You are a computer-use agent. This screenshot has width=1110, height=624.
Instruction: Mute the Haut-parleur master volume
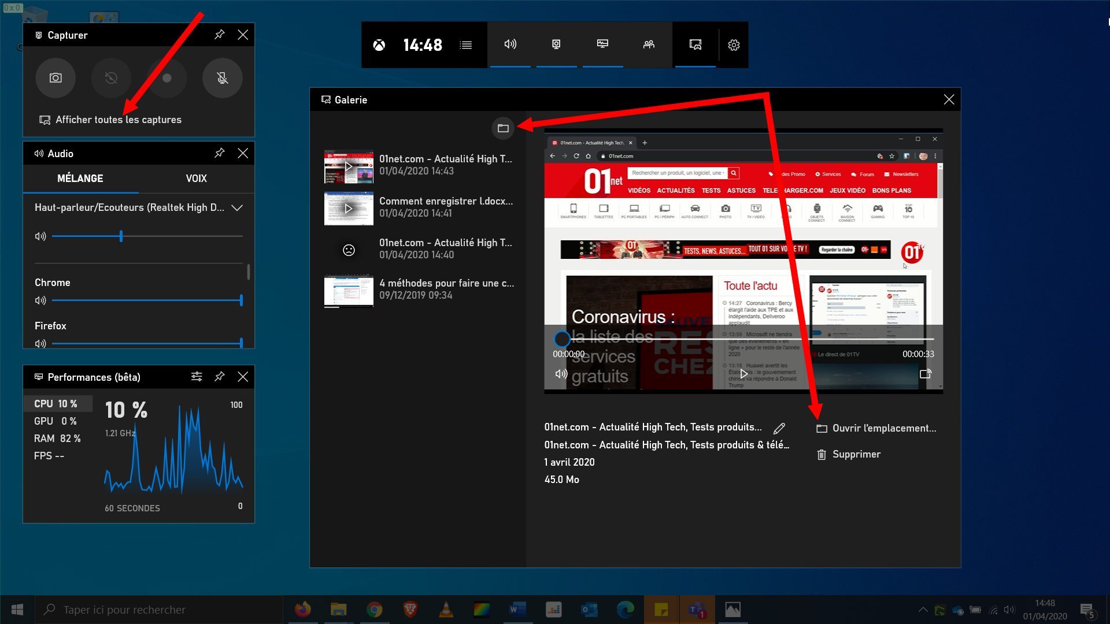click(x=40, y=236)
